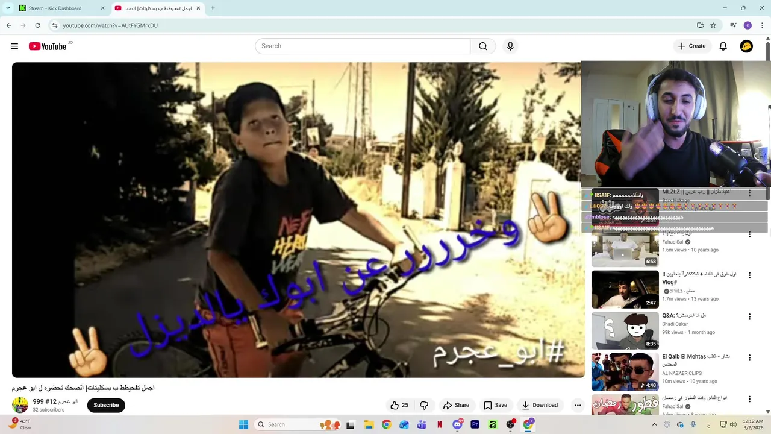The image size is (771, 434).
Task: Open options for Vlog# video
Action: click(749, 275)
